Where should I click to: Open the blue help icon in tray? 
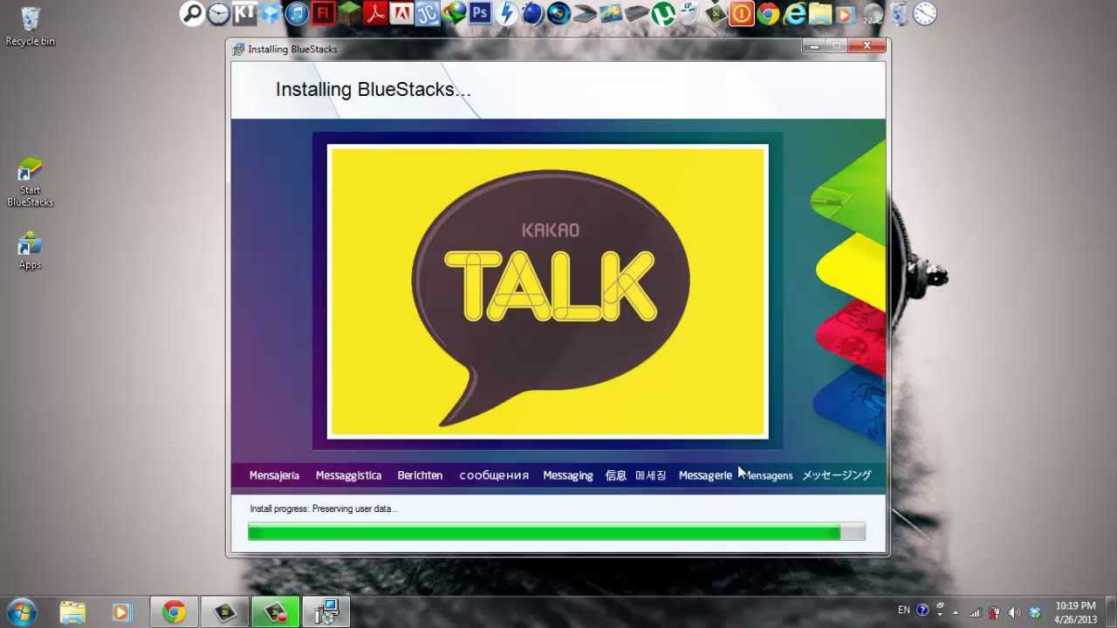[x=922, y=611]
